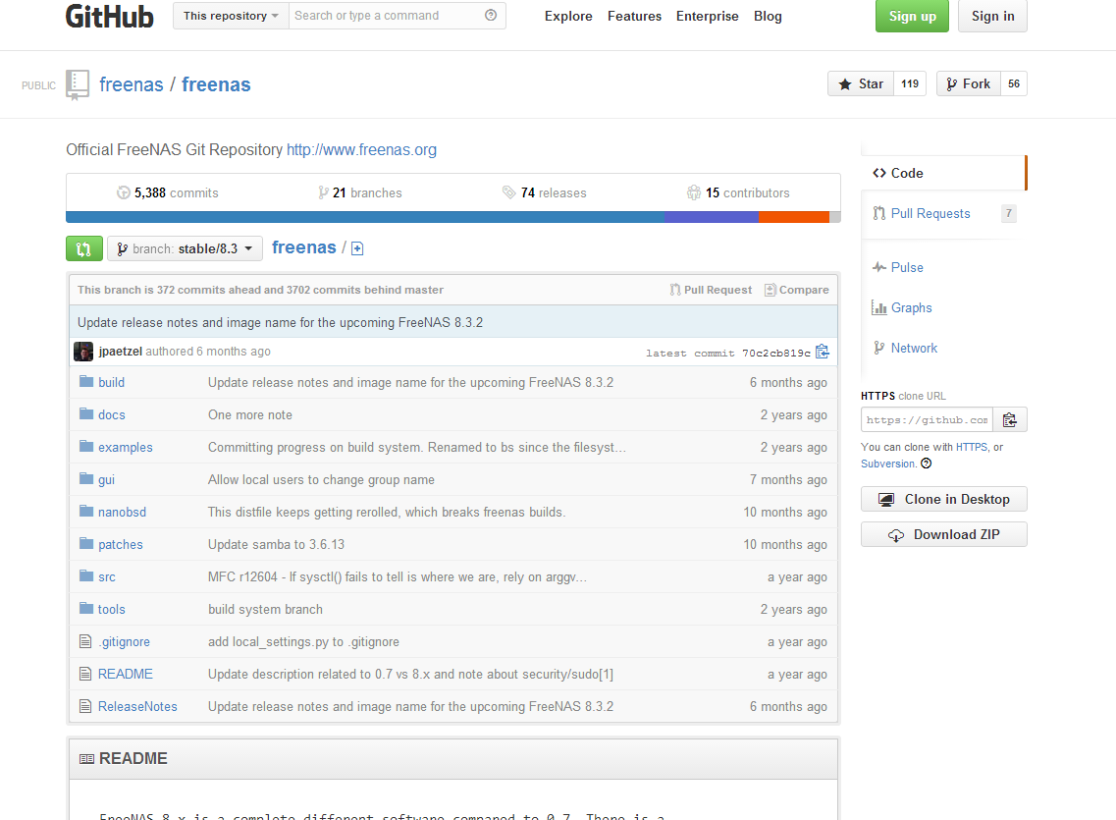The height and width of the screenshot is (820, 1116).
Task: Click commit message 'Update samba to 3.6.13'
Action: click(x=276, y=544)
